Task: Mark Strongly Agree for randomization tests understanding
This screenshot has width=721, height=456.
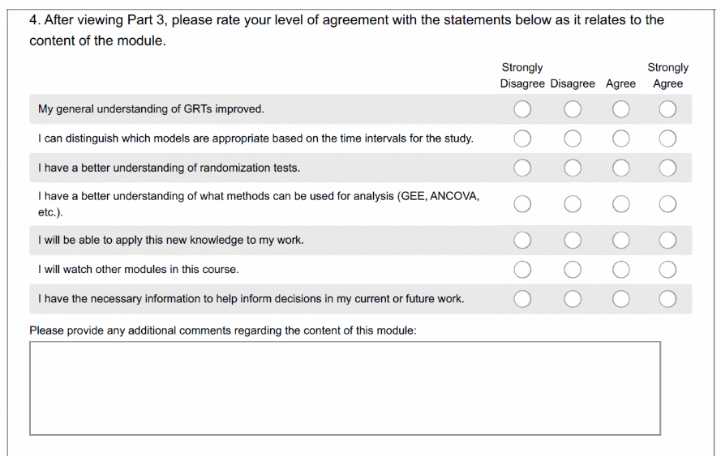Action: 667,168
